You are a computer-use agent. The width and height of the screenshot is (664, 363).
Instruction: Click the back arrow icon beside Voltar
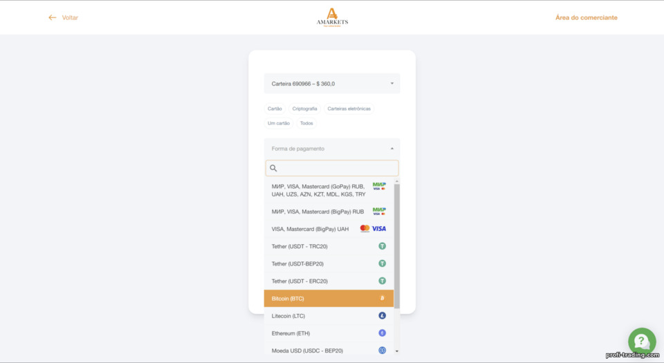pyautogui.click(x=52, y=17)
